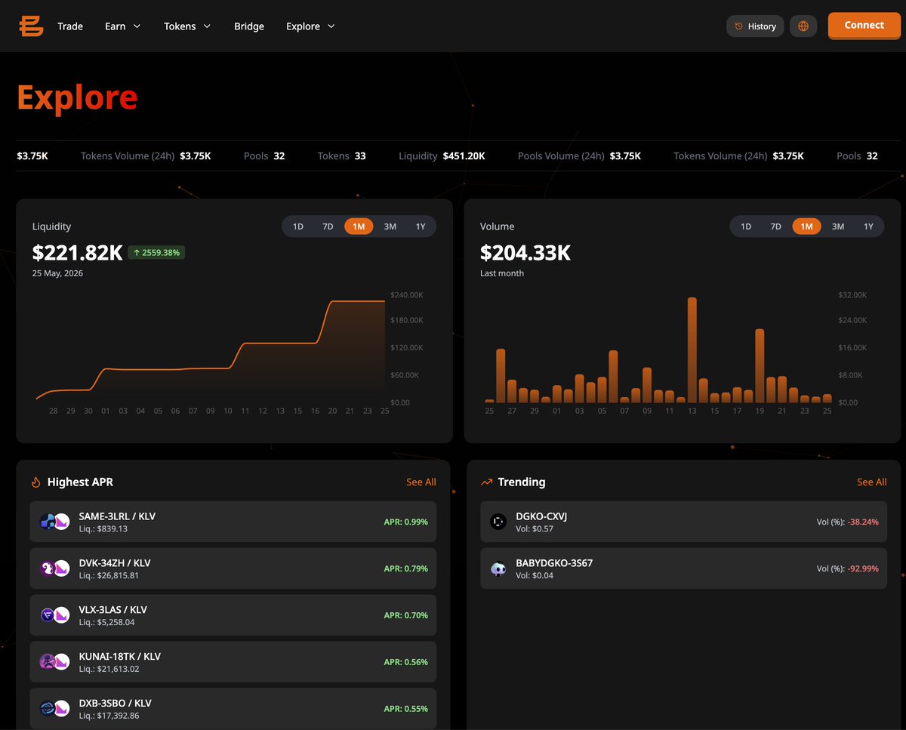Open the language globe icon button
Screen dimensions: 906x730
tap(803, 26)
